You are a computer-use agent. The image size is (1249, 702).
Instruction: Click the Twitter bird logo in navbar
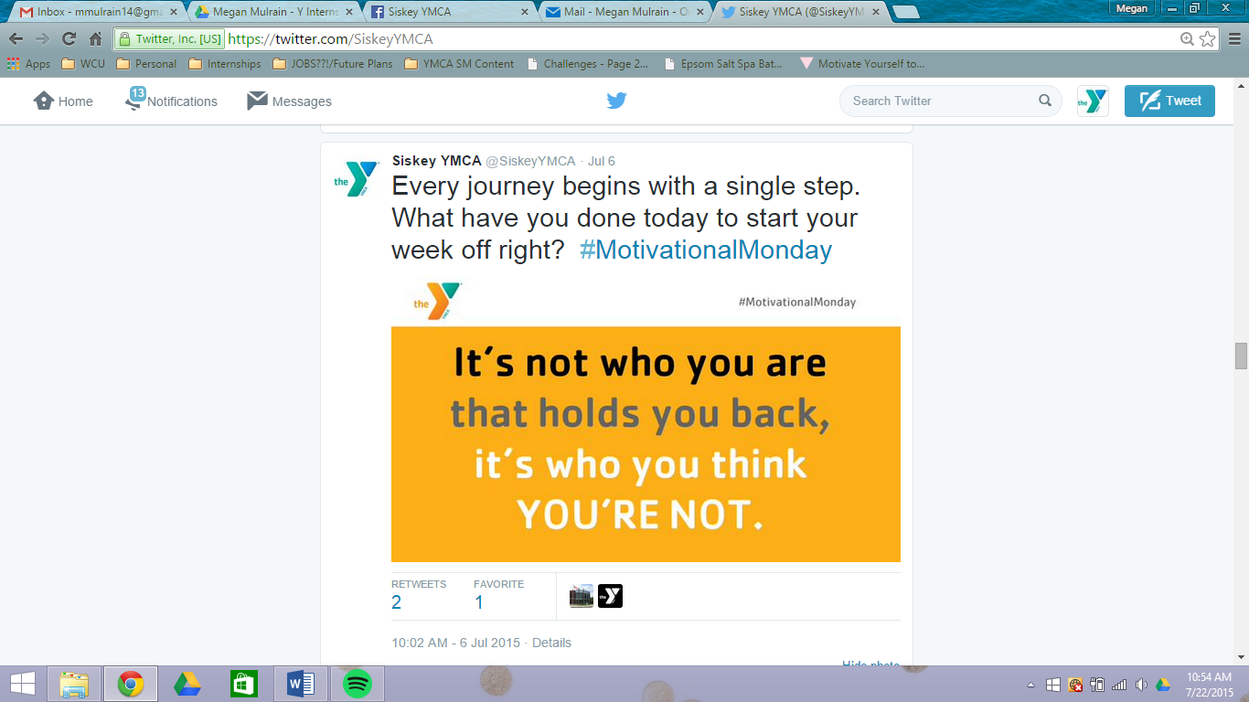tap(616, 101)
